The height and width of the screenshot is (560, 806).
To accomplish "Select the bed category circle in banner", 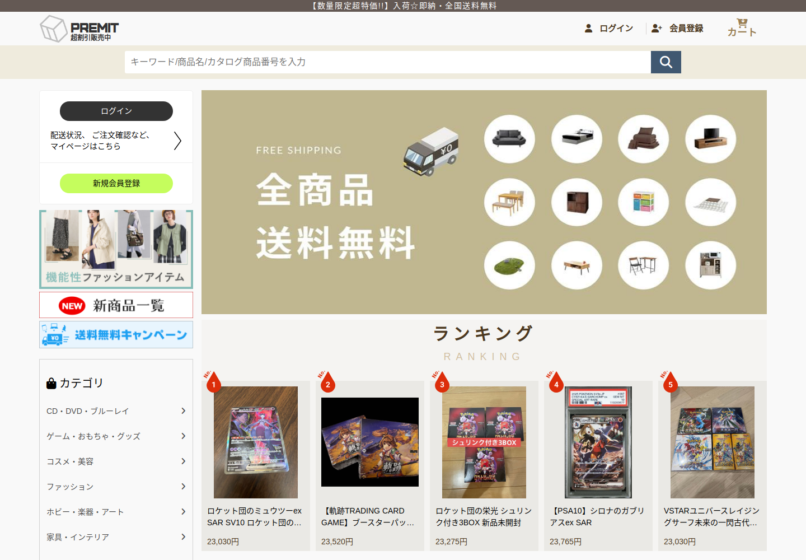I will [577, 139].
